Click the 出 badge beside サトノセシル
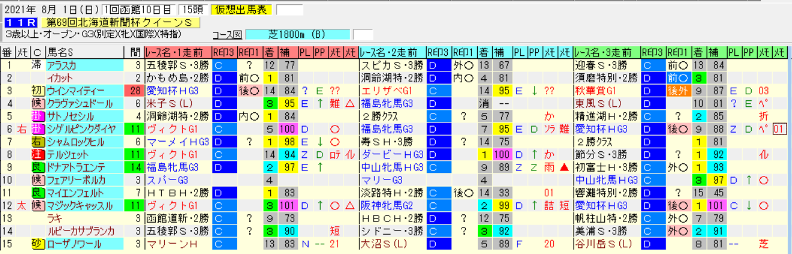The width and height of the screenshot is (792, 254). [37, 116]
